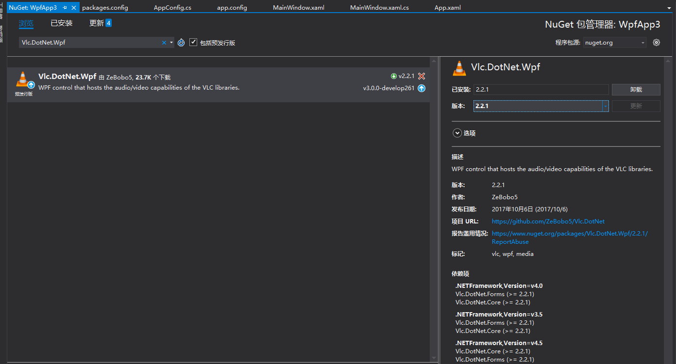Screen dimensions: 676x364
Task: Click package list scrollbar down arrow
Action: 434,358
